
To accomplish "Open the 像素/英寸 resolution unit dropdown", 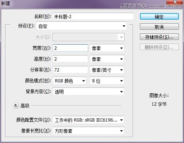I will [107, 70].
